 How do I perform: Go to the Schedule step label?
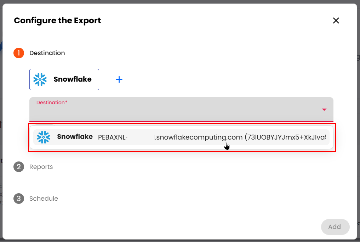click(x=44, y=199)
